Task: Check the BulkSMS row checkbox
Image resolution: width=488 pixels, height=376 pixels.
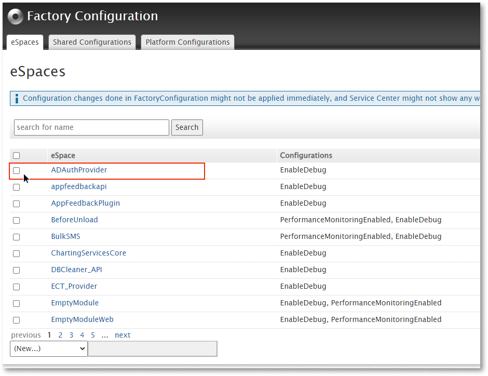Action: (16, 237)
